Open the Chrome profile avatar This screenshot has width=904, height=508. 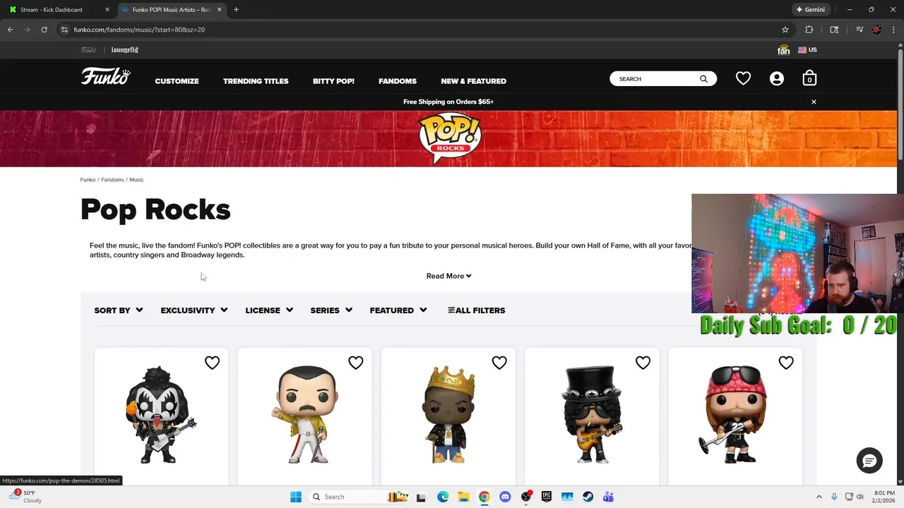pyautogui.click(x=876, y=30)
